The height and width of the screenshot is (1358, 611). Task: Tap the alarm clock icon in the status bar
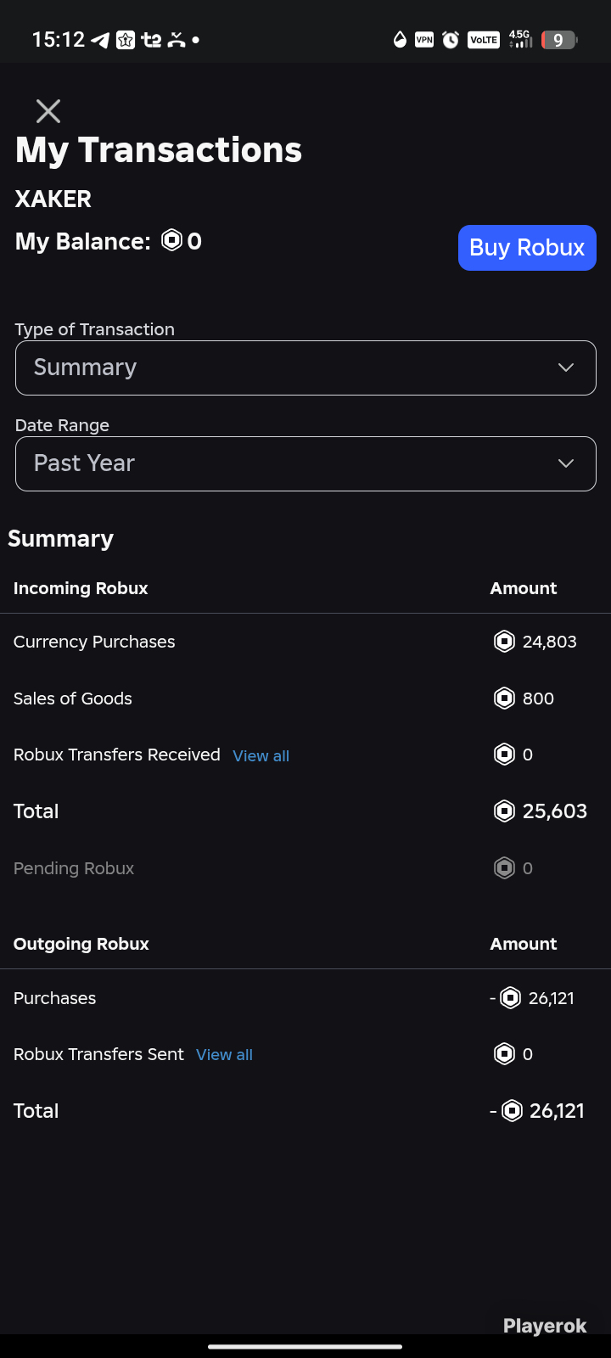click(451, 40)
